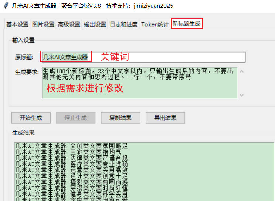
Task: Click the 原标题 field label
Action: pyautogui.click(x=24, y=57)
